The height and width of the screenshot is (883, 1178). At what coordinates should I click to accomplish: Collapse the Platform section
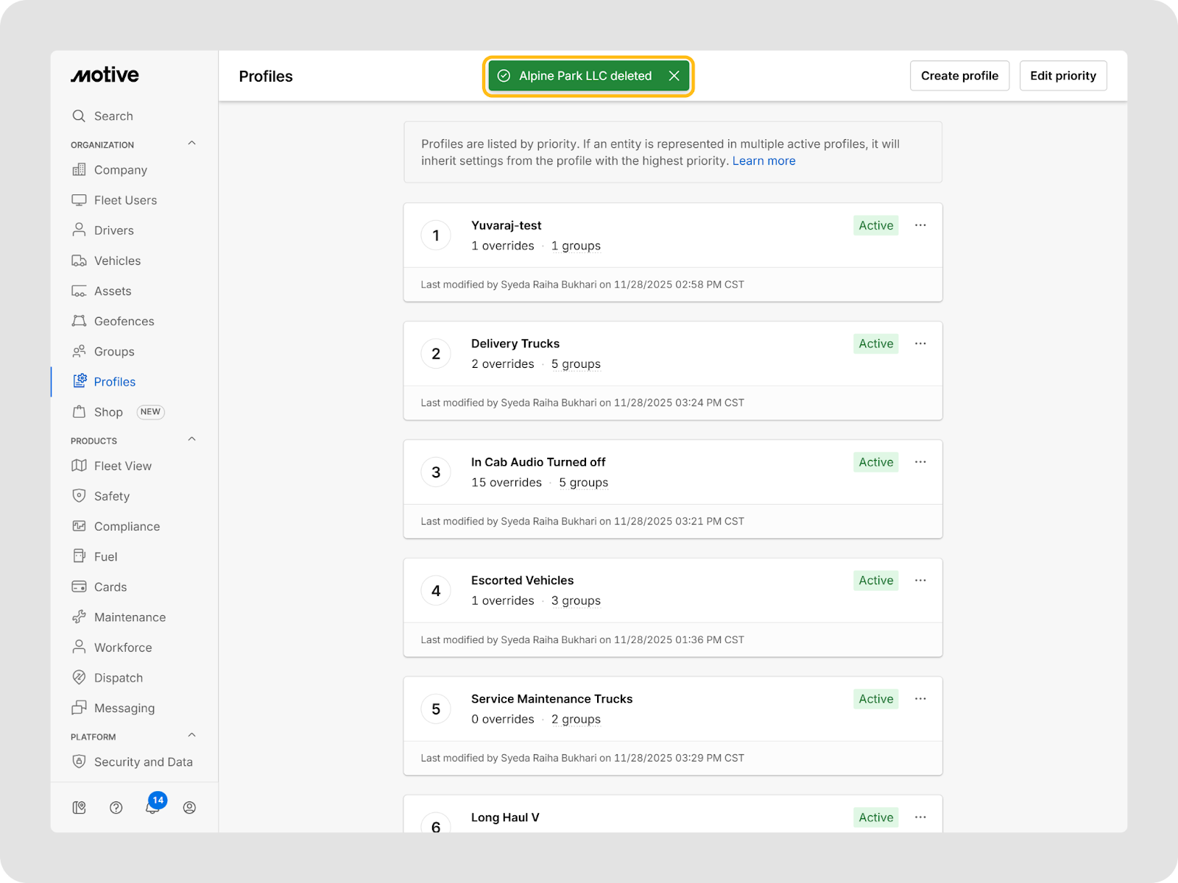point(192,735)
